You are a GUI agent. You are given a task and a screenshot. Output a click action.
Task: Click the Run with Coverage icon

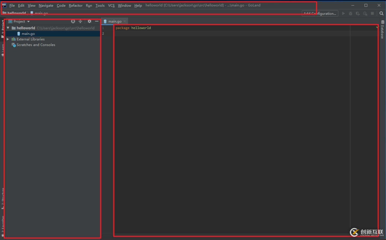[x=358, y=13]
